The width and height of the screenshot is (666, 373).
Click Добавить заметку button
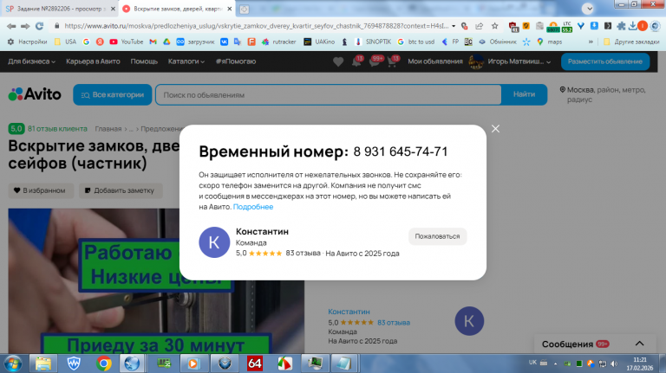121,190
